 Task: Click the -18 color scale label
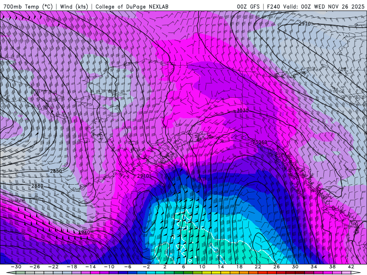click(x=72, y=267)
